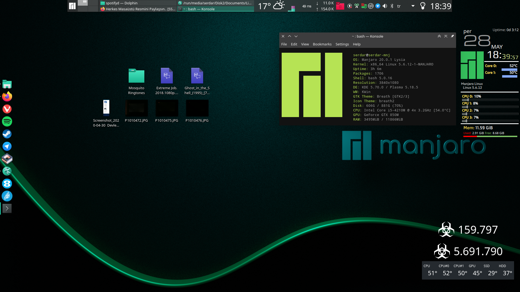Open qBittorrent tray icon
This screenshot has height=292, width=520.
point(371,6)
